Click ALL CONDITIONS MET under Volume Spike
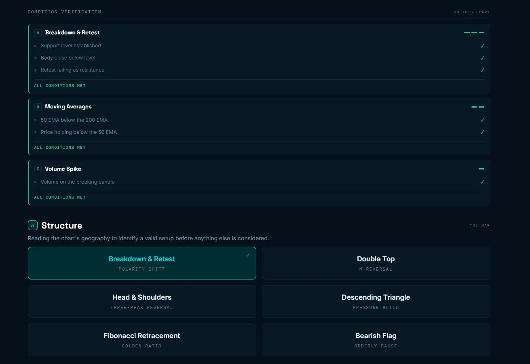This screenshot has width=530, height=364. [60, 197]
